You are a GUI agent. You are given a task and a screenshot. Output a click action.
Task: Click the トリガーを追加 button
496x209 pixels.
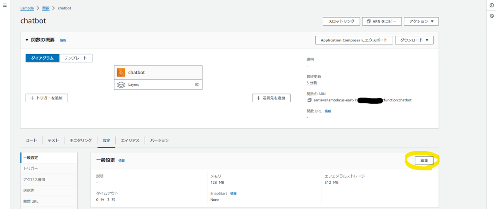point(47,98)
